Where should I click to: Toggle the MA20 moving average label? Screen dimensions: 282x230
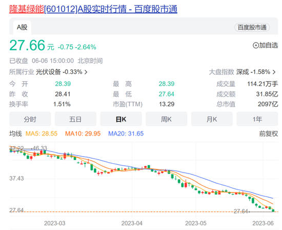click(x=126, y=133)
